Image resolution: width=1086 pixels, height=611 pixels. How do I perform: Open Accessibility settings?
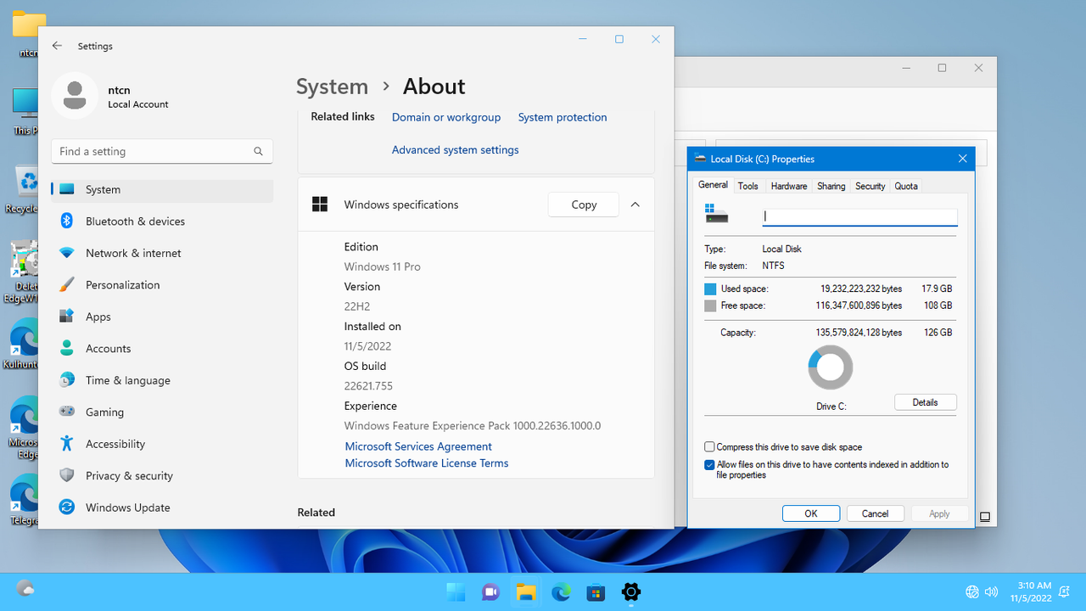pos(162,444)
